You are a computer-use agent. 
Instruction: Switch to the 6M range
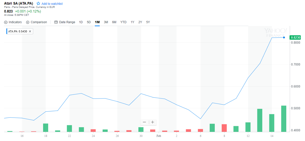coord(114,22)
